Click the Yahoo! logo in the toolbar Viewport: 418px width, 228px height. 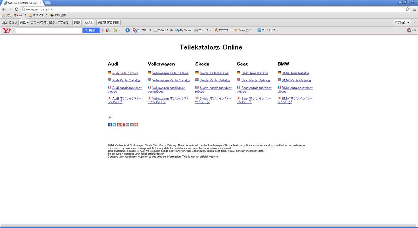7,30
